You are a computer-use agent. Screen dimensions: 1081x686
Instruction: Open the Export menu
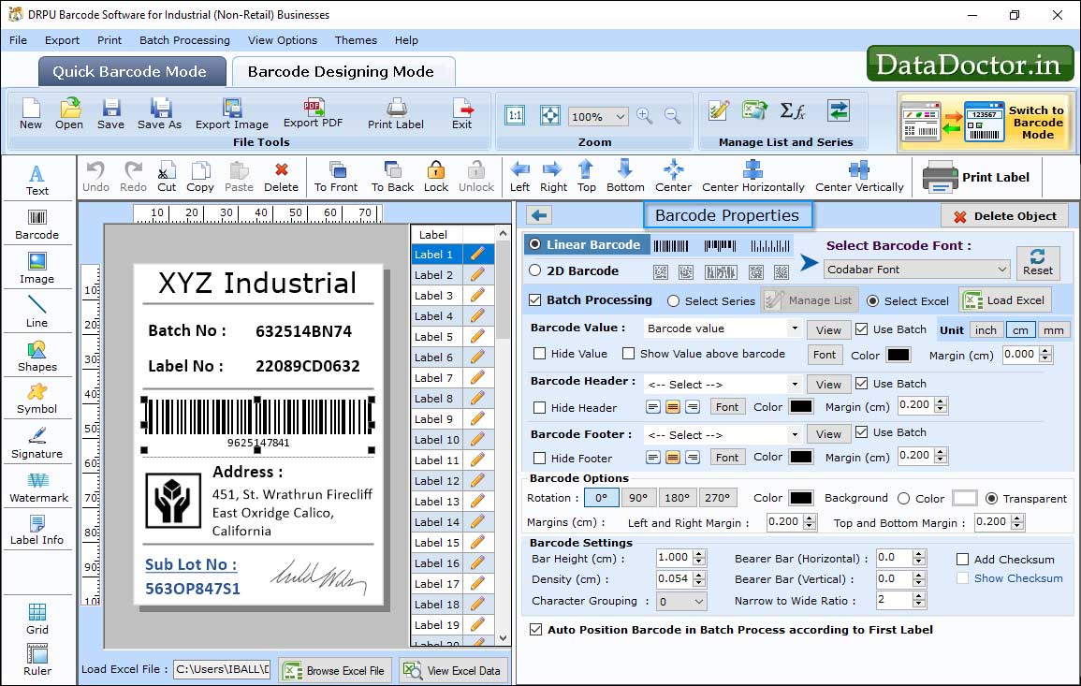pos(62,40)
